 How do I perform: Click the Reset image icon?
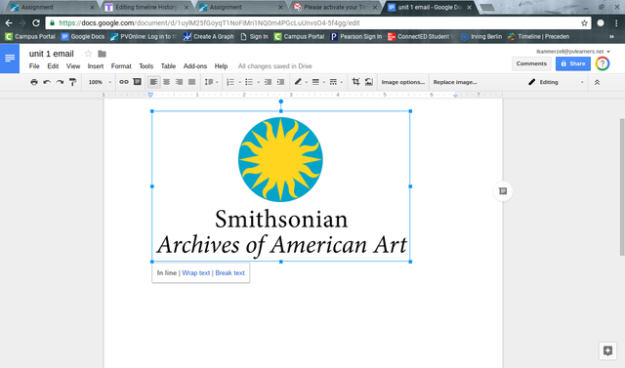click(x=369, y=82)
